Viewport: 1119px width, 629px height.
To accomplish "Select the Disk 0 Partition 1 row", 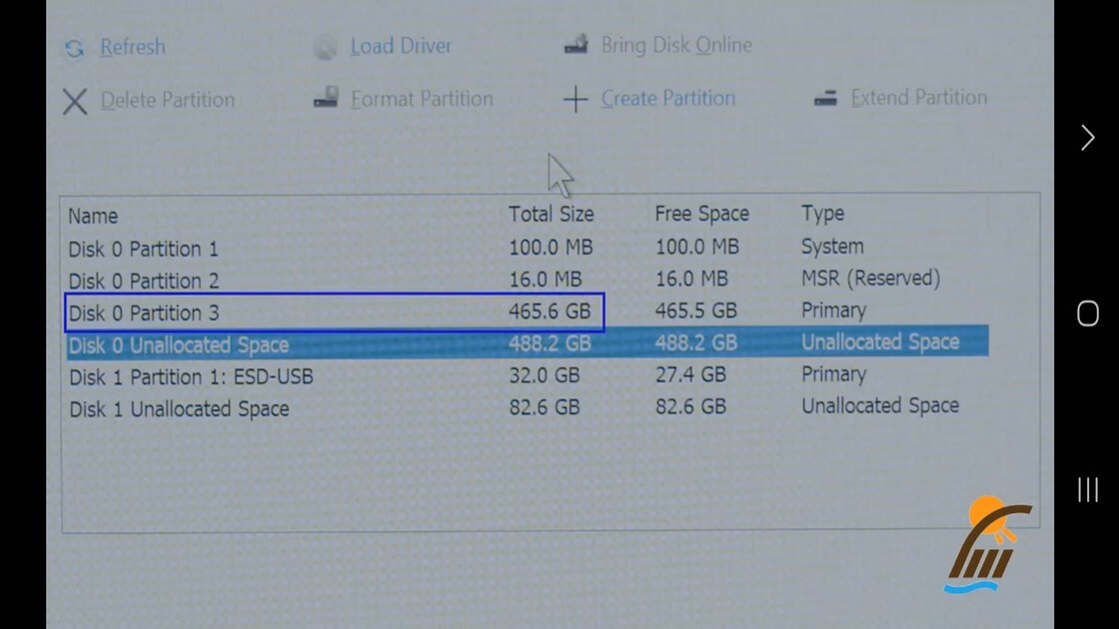I will 528,249.
